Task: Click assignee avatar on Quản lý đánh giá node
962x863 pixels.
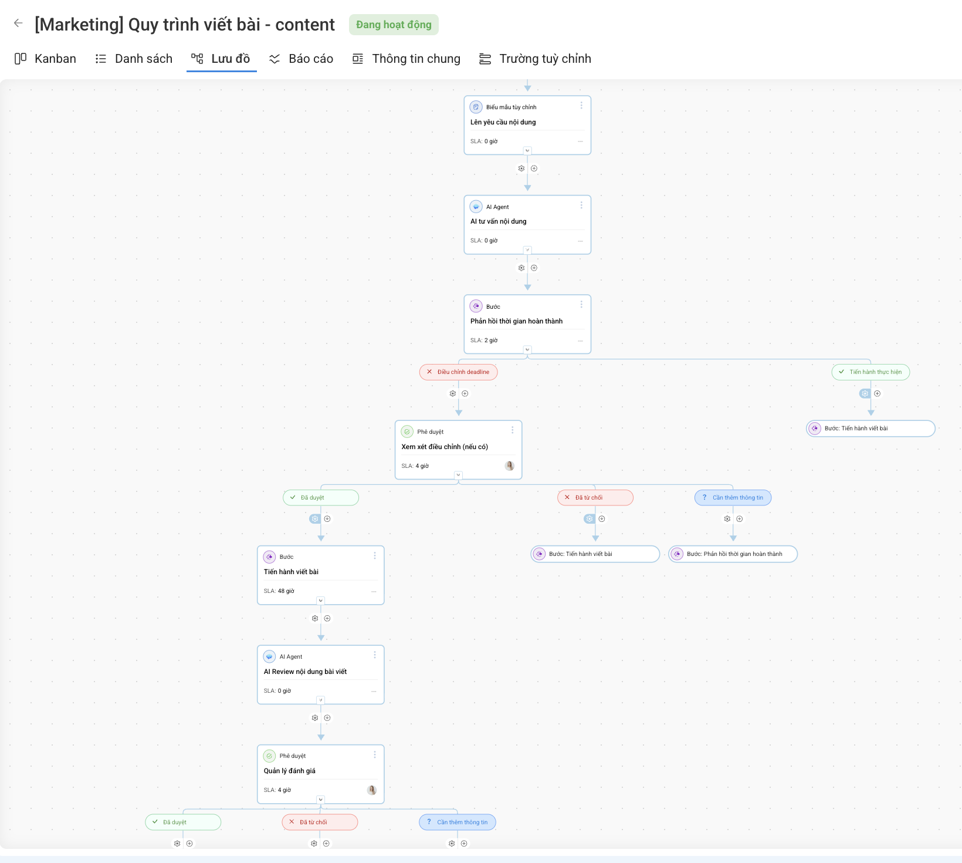Action: [x=372, y=790]
